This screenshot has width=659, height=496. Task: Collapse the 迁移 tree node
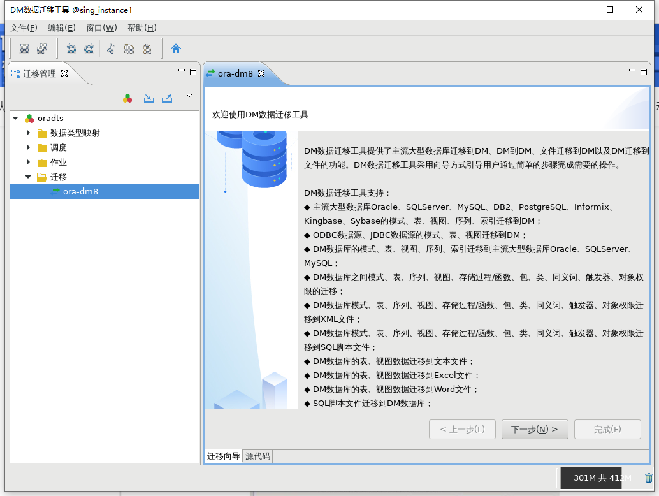[x=28, y=177]
